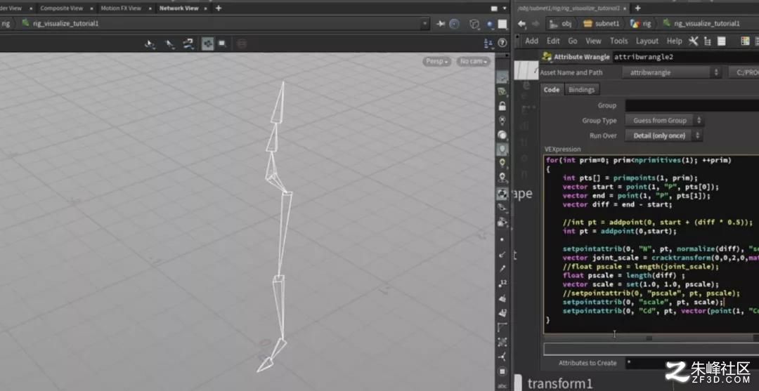
Task: Open viewport display sort options icon
Action: pyautogui.click(x=488, y=44)
